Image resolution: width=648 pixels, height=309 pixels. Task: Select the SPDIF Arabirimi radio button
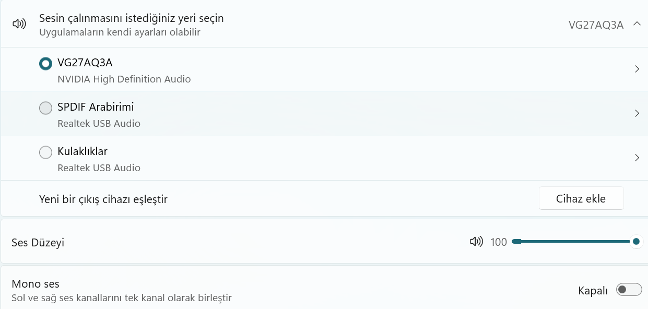tap(46, 108)
